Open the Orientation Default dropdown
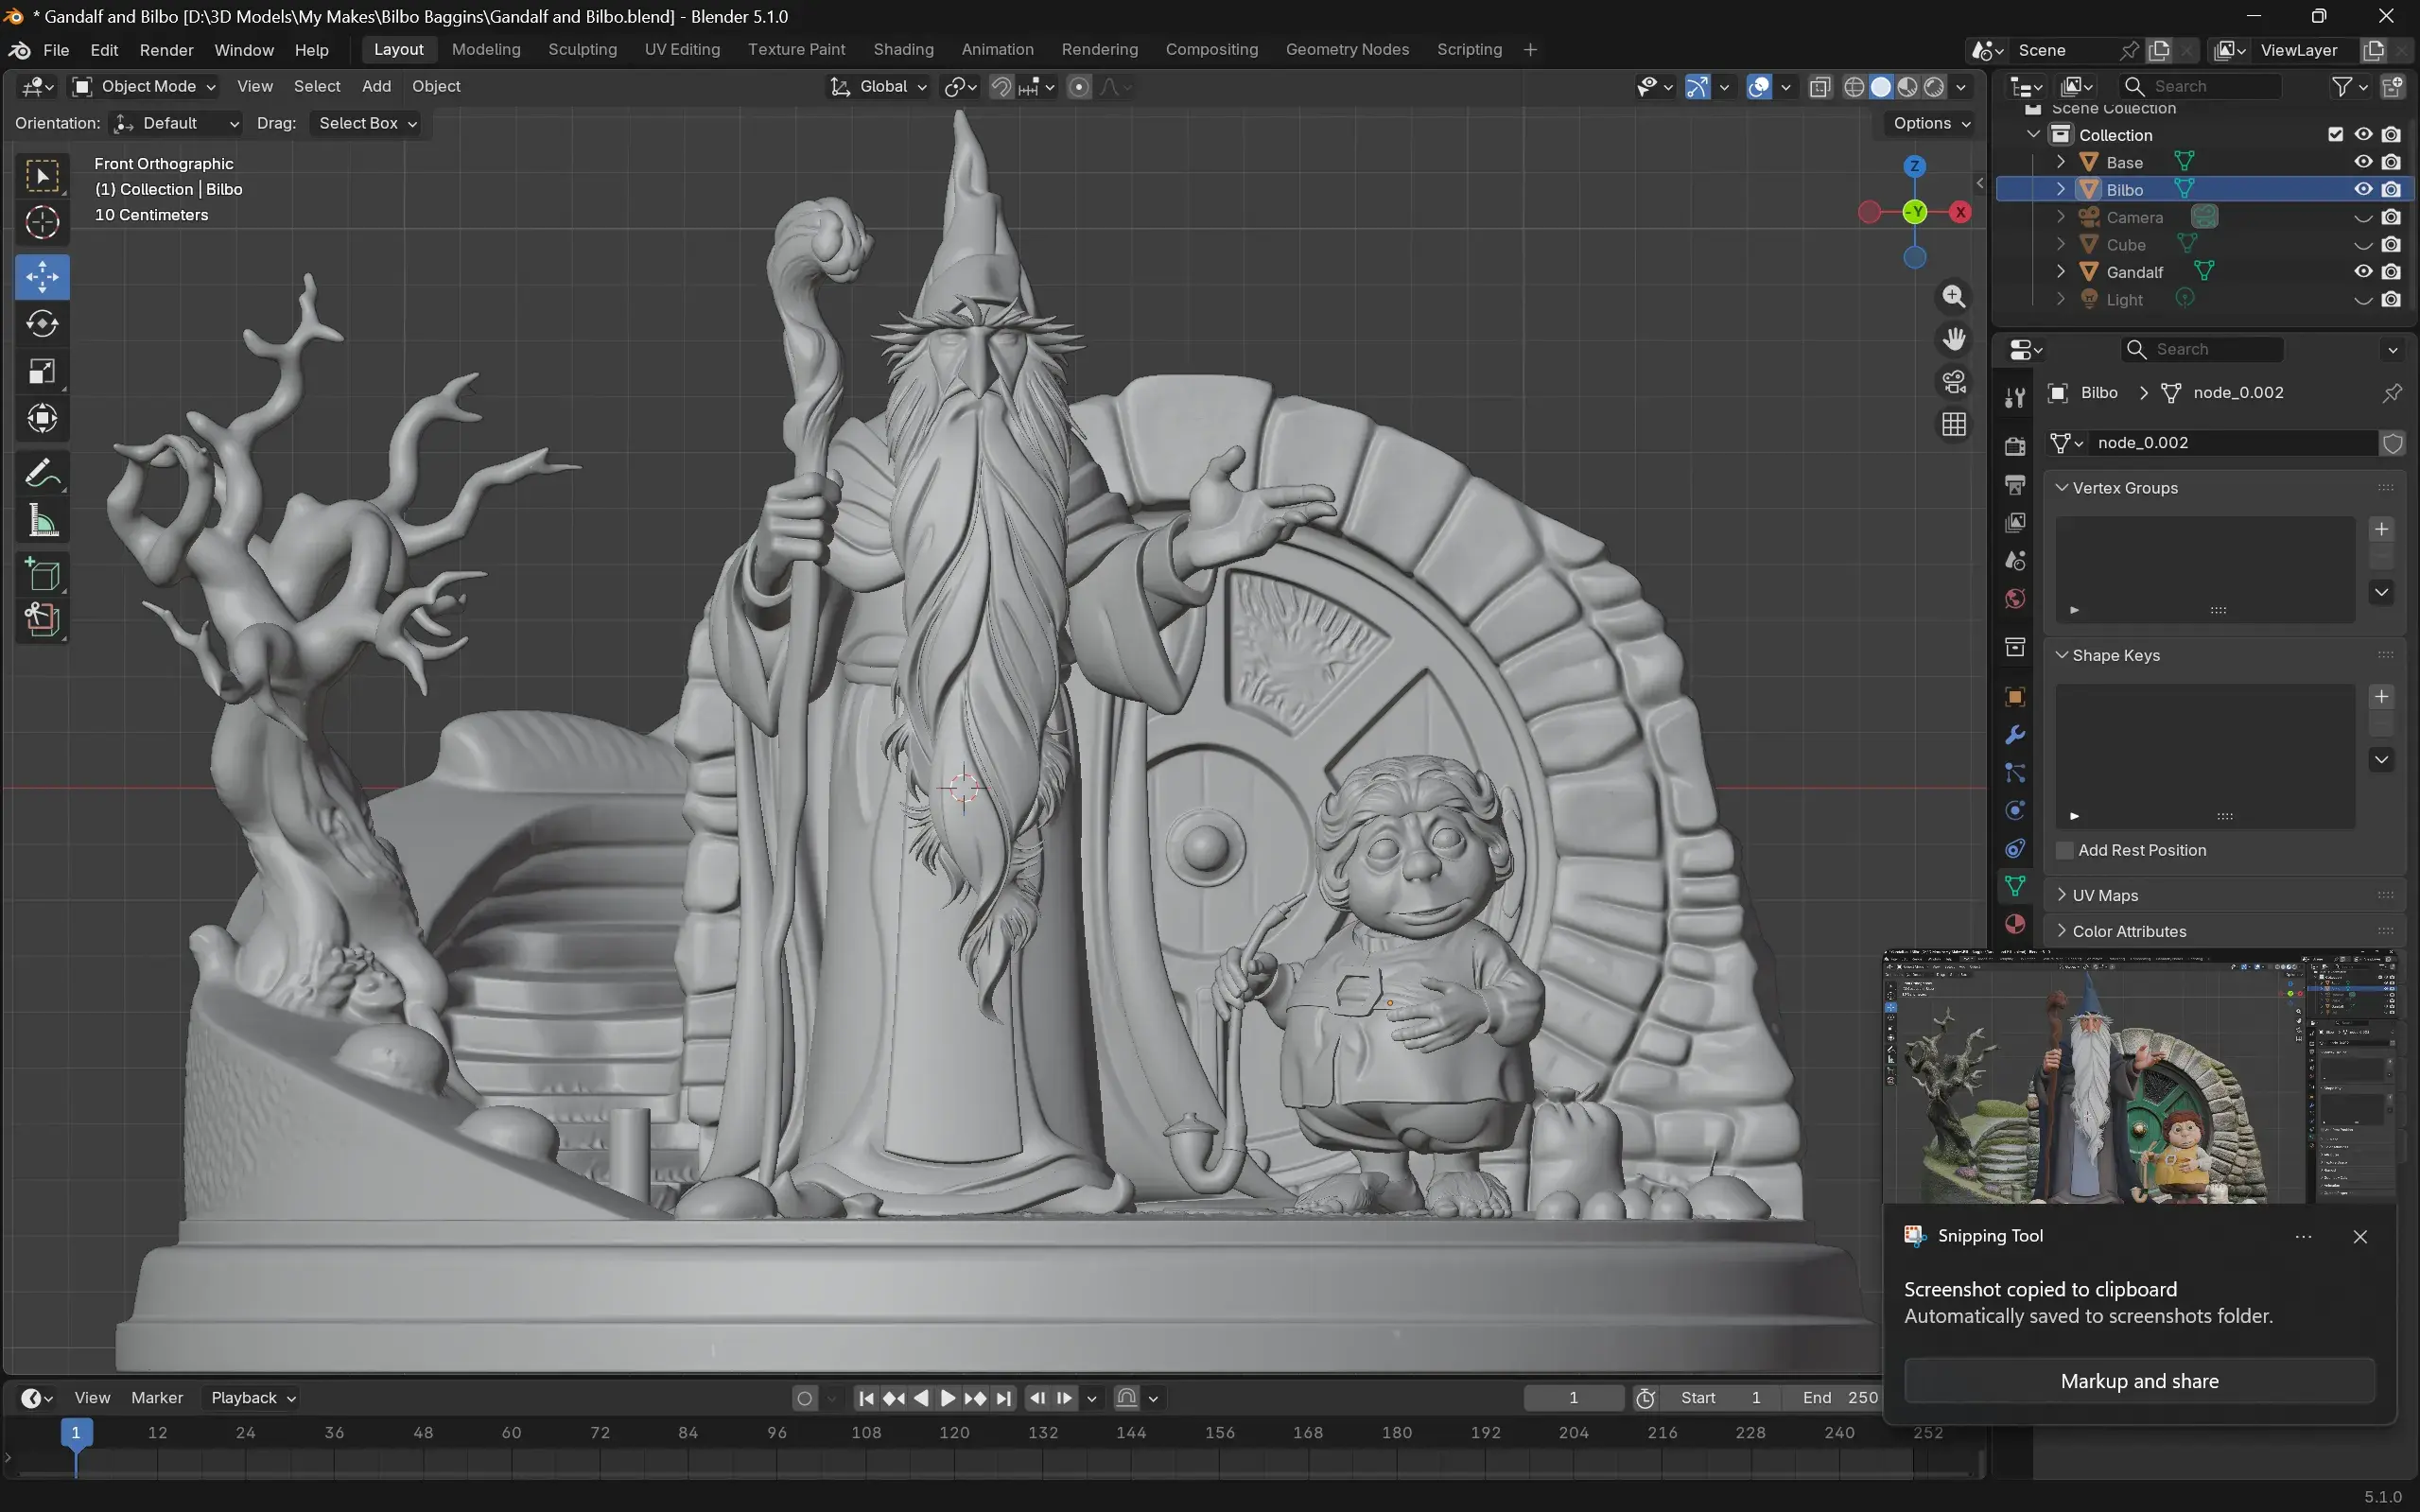Viewport: 2420px width, 1512px height. (176, 123)
